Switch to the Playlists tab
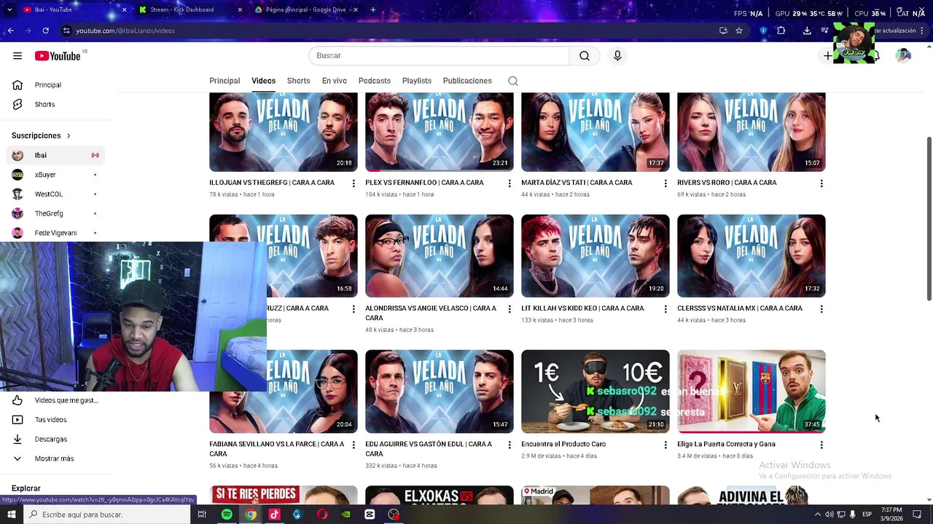This screenshot has height=524, width=933. 417,81
